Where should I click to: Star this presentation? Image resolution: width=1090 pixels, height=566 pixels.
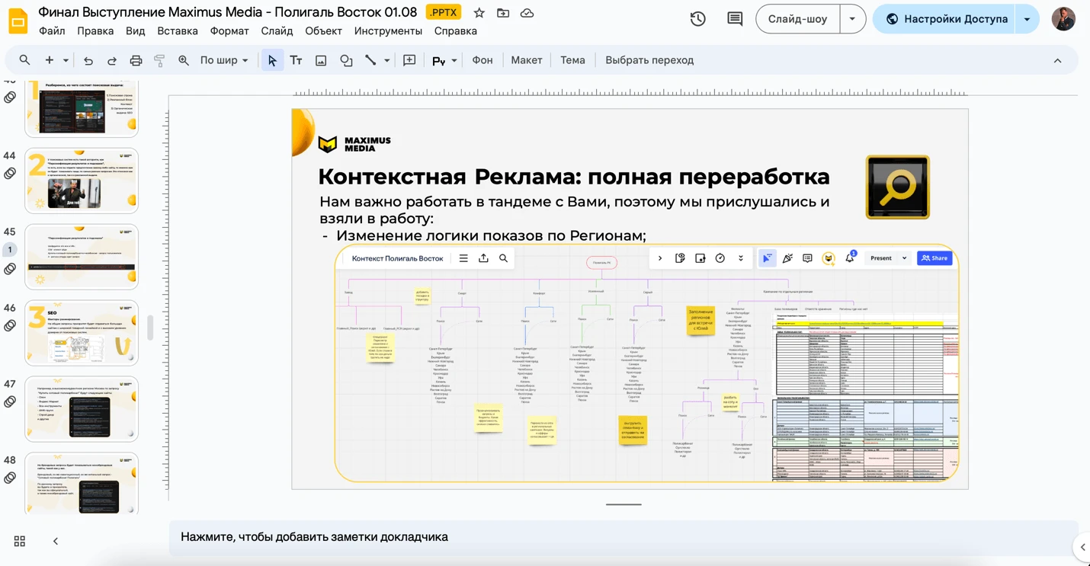tap(479, 13)
